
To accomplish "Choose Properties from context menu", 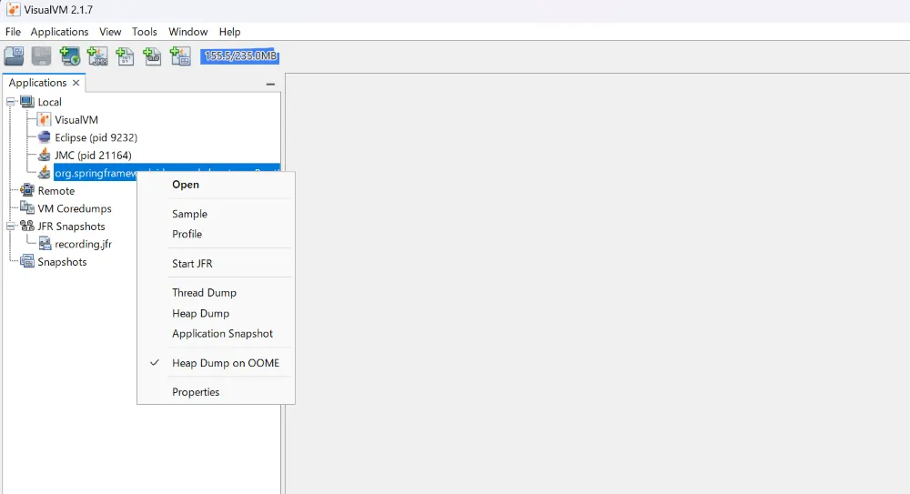I will click(x=216, y=392).
